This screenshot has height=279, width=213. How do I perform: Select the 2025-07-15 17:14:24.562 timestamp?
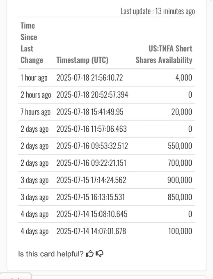pos(91,180)
